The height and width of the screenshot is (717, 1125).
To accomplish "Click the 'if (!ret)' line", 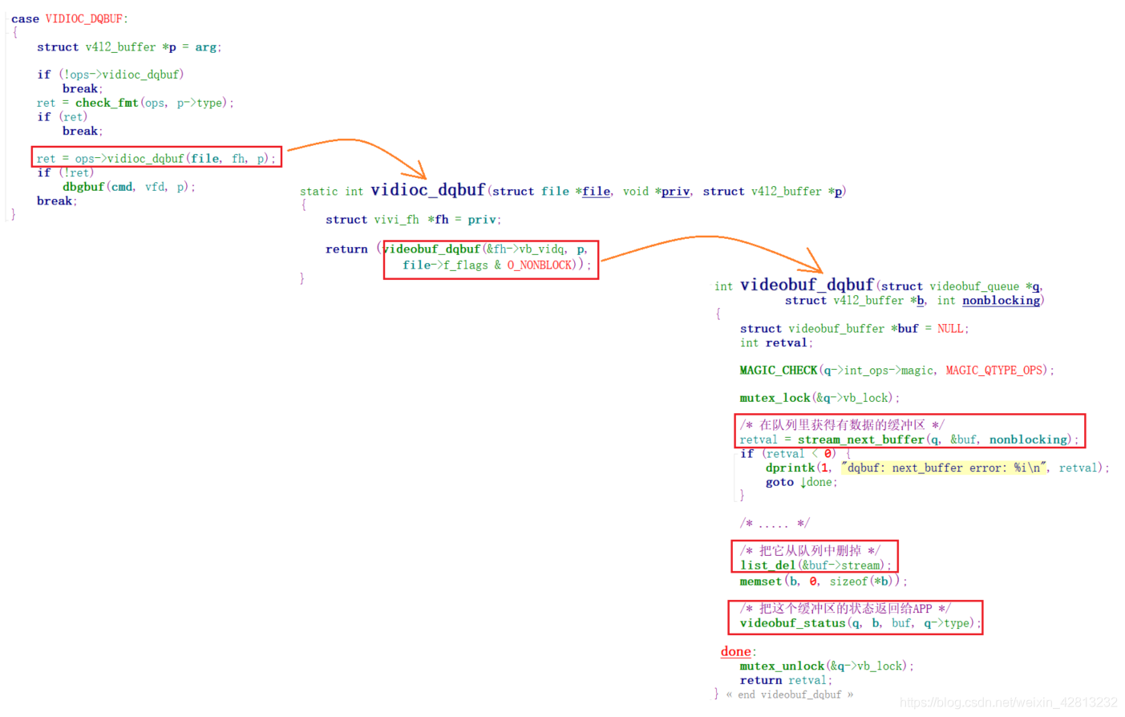I will click(66, 172).
